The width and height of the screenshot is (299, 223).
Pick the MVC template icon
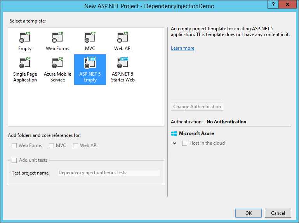[90, 37]
